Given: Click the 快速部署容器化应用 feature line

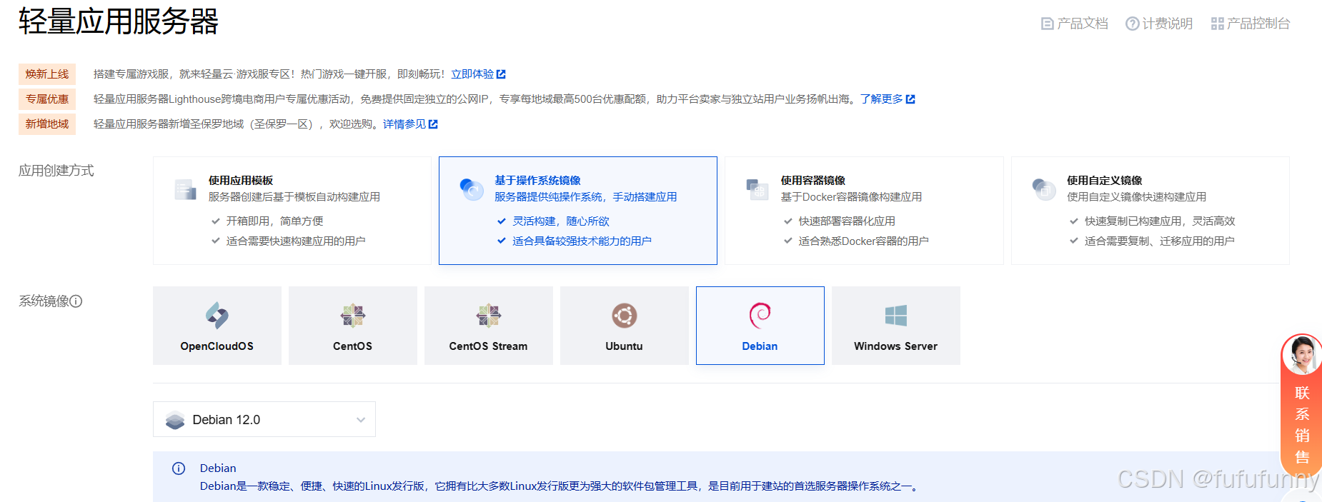Looking at the screenshot, I should (847, 221).
